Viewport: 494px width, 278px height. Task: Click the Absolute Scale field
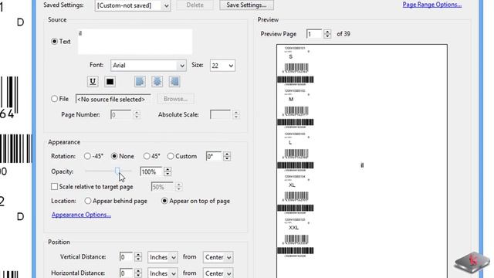click(x=221, y=115)
